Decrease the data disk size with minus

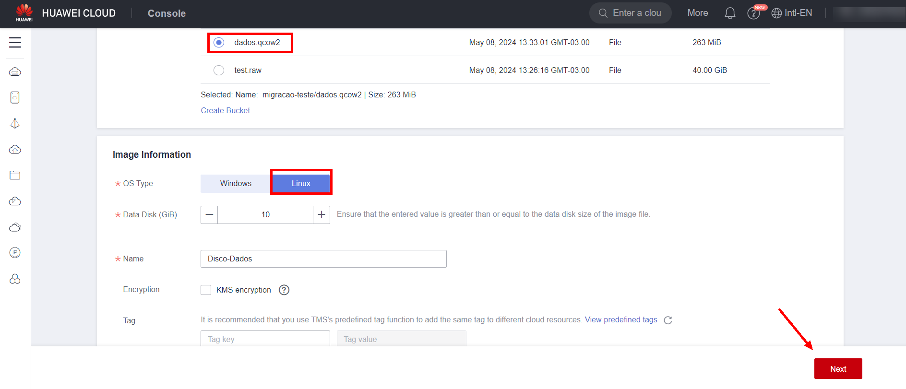tap(209, 215)
